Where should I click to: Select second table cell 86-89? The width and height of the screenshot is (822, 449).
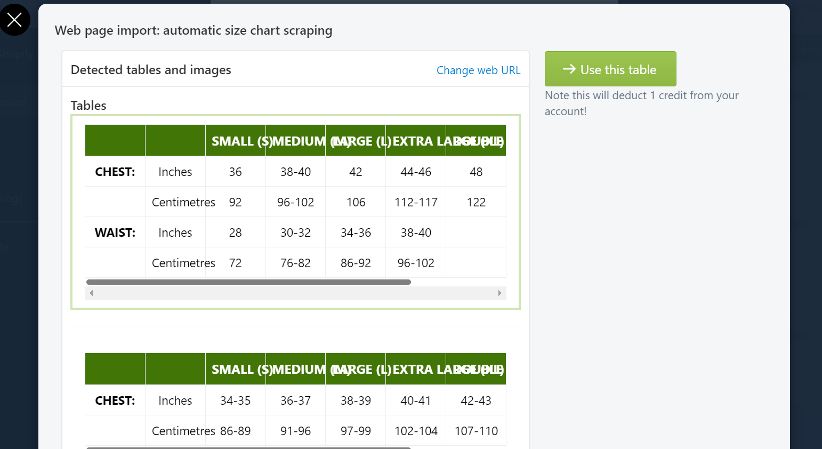(x=236, y=431)
